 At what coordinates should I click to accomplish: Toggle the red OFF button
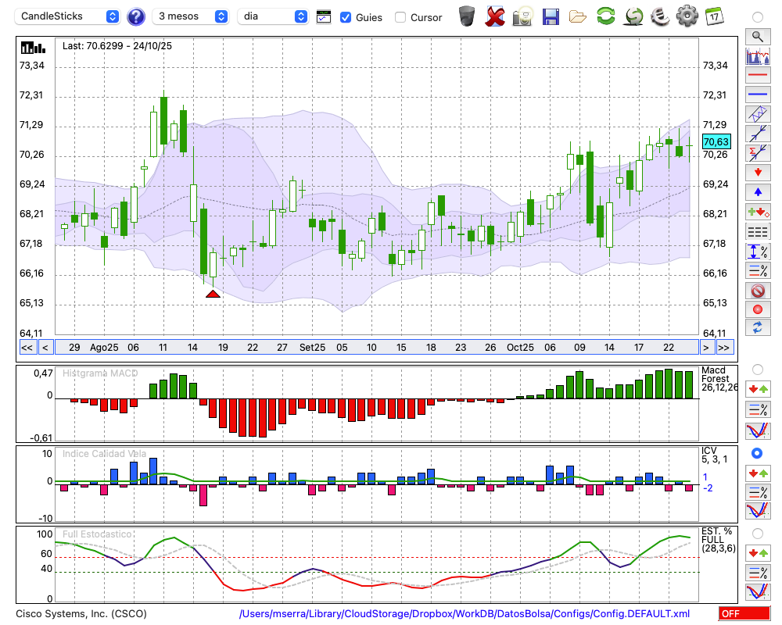pos(744,613)
